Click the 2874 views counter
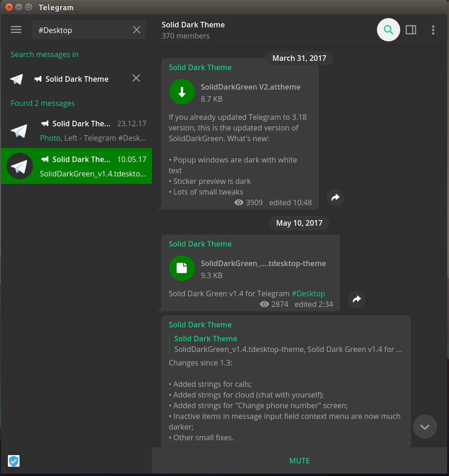The image size is (449, 476). [274, 304]
